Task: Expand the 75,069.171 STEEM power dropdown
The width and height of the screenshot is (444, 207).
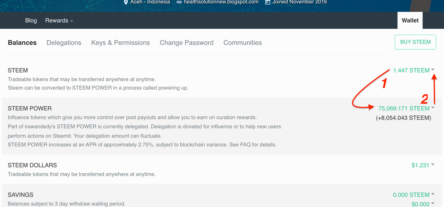Action: (407, 108)
